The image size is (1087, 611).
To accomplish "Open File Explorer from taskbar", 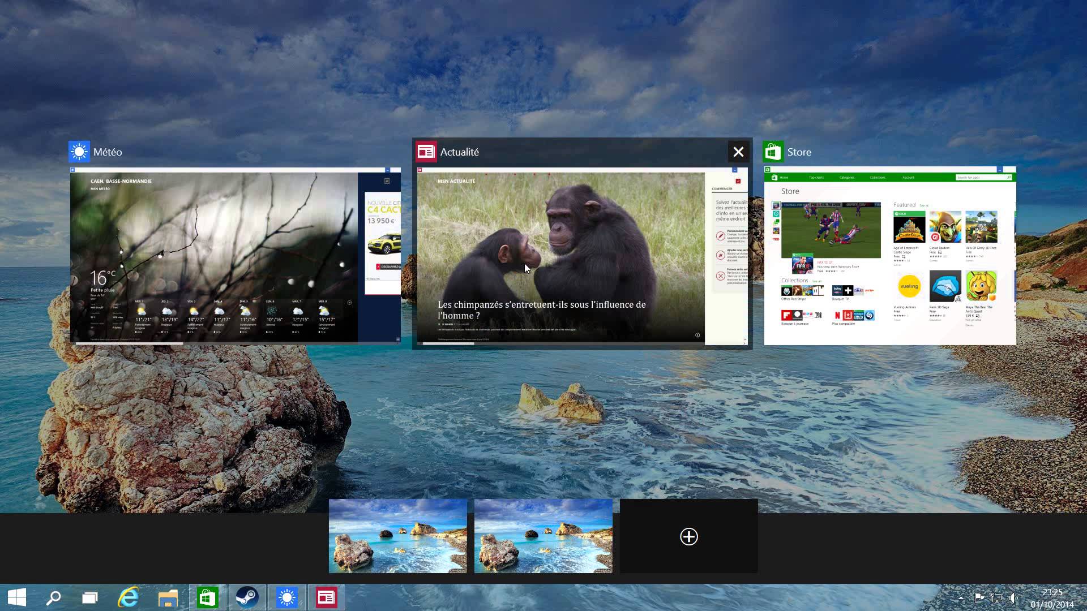I will coord(168,597).
